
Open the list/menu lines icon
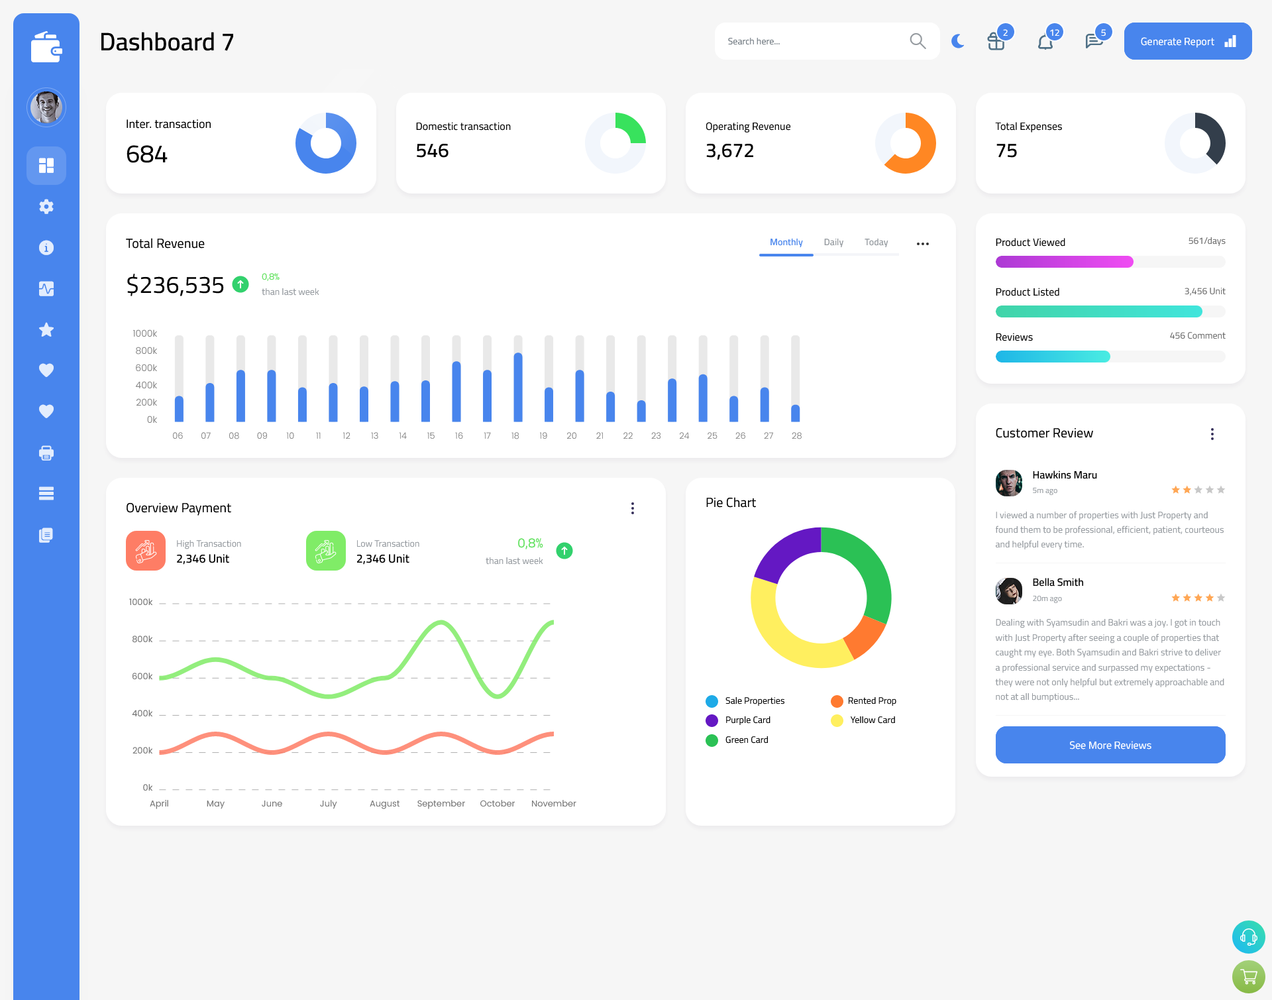pyautogui.click(x=46, y=493)
